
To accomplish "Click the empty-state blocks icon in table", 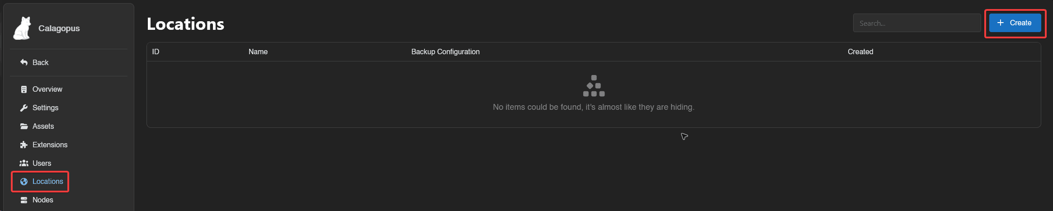I will click(x=594, y=86).
